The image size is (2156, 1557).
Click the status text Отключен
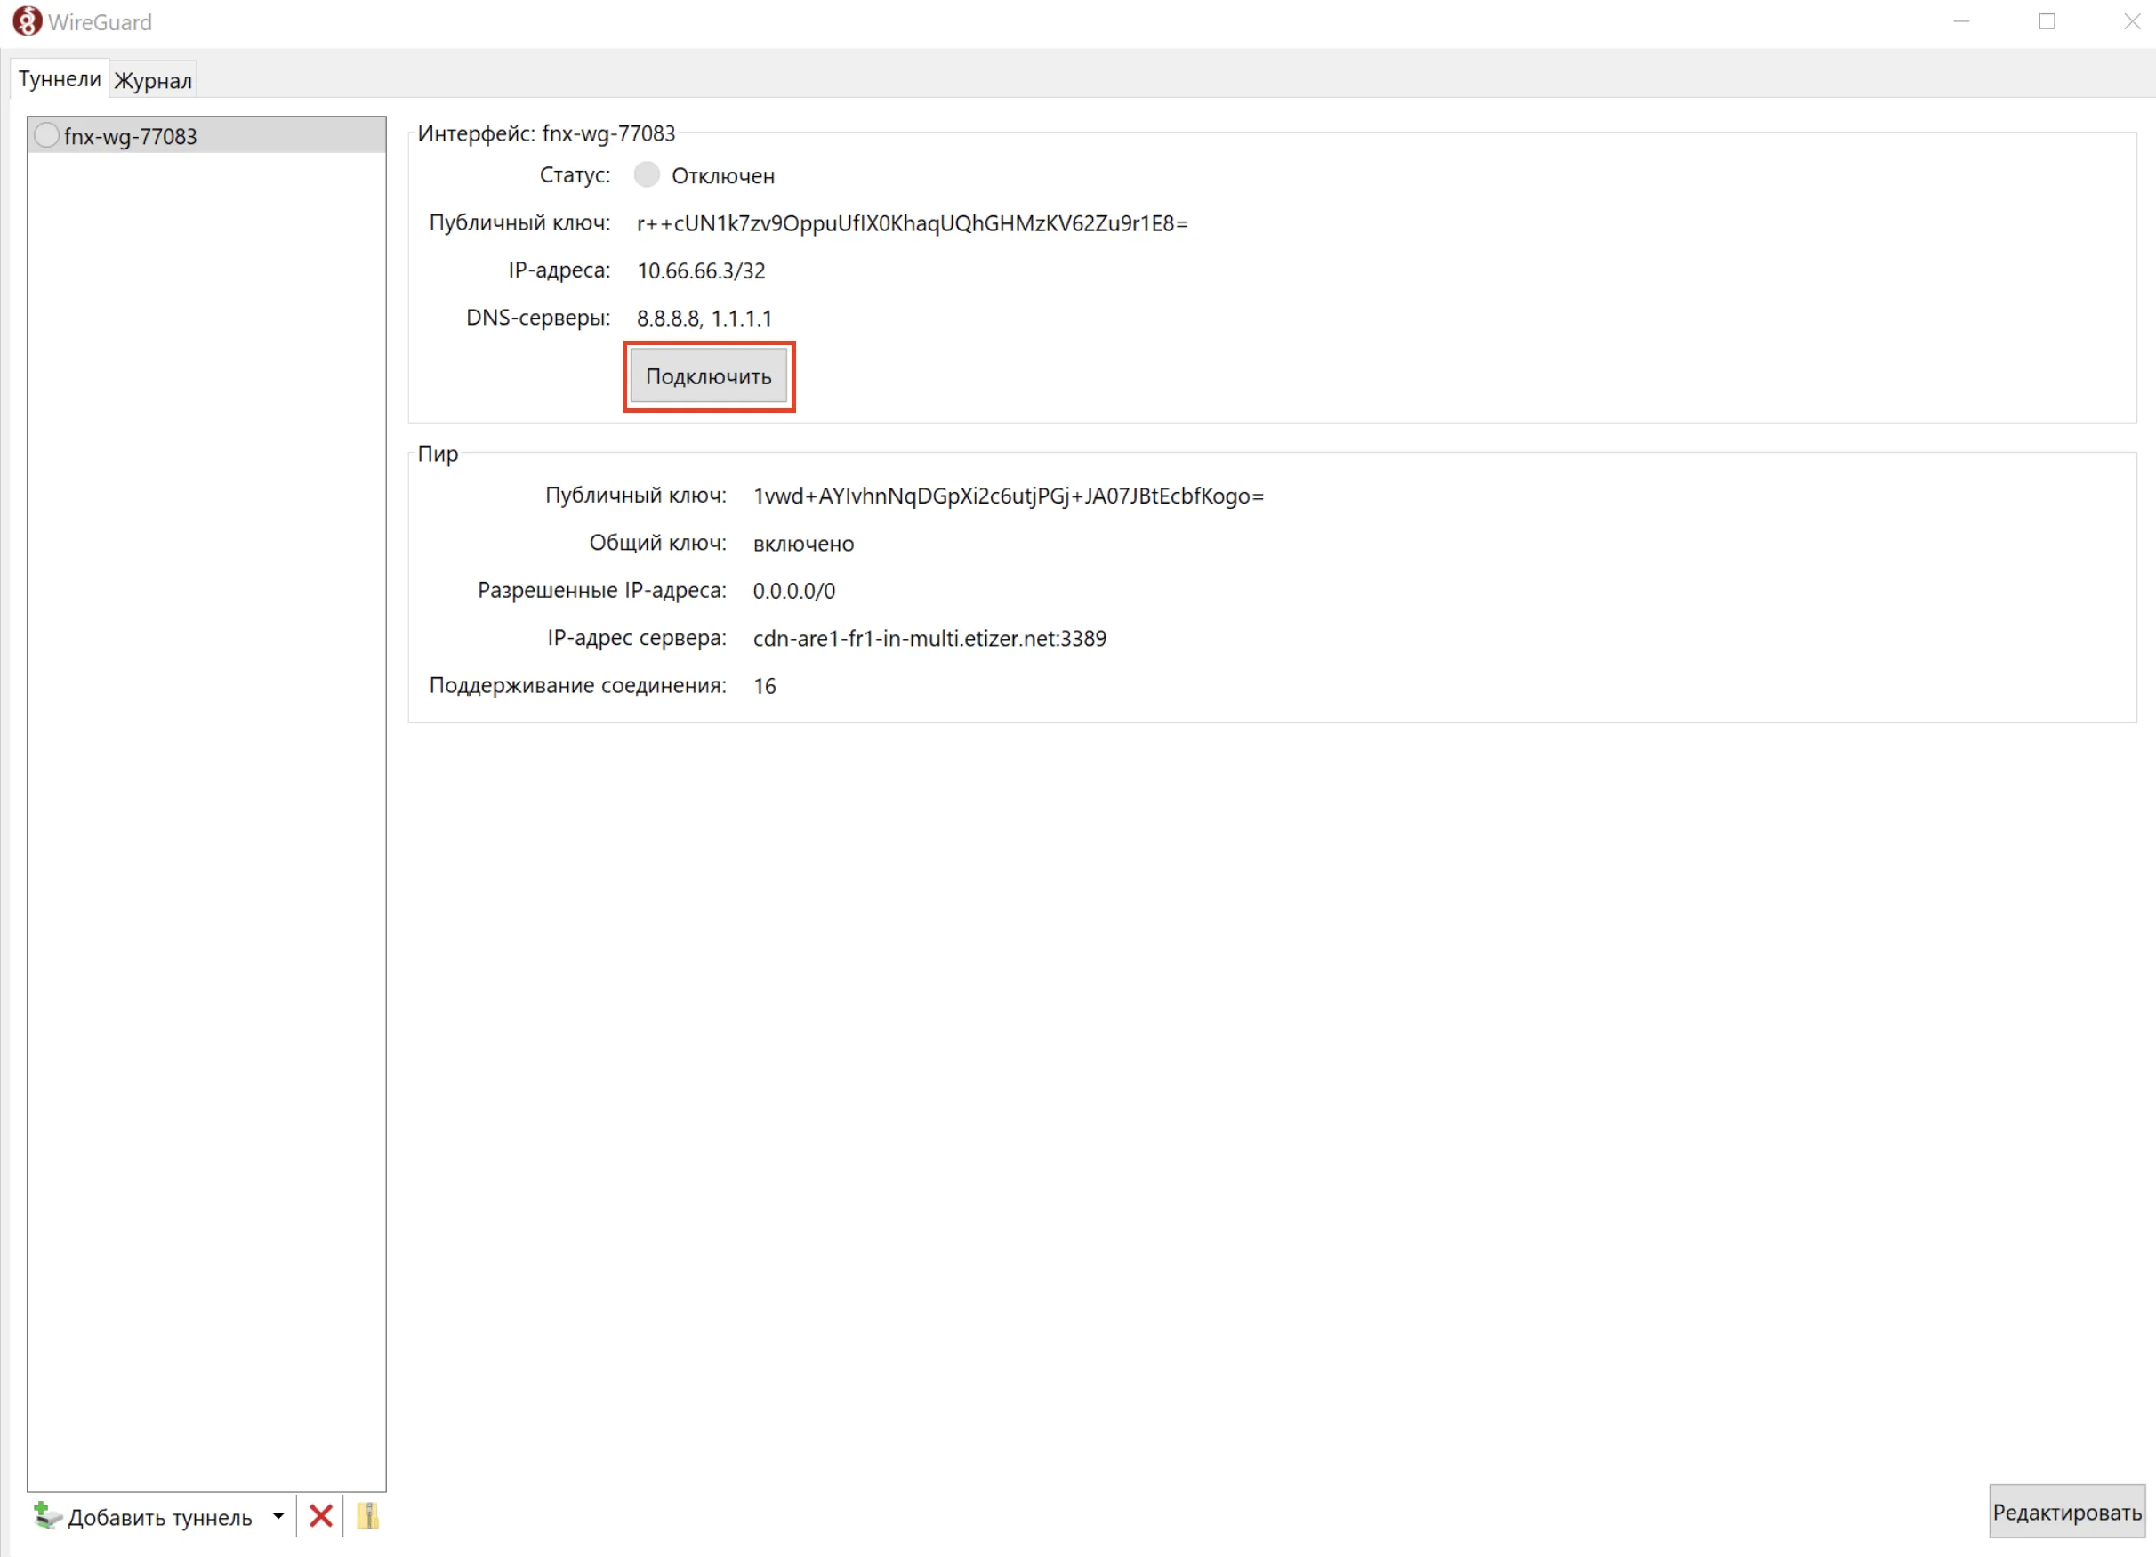[722, 176]
